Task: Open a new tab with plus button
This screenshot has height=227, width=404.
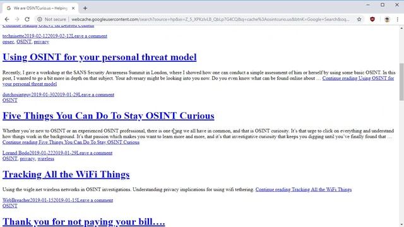Action: tap(85, 8)
